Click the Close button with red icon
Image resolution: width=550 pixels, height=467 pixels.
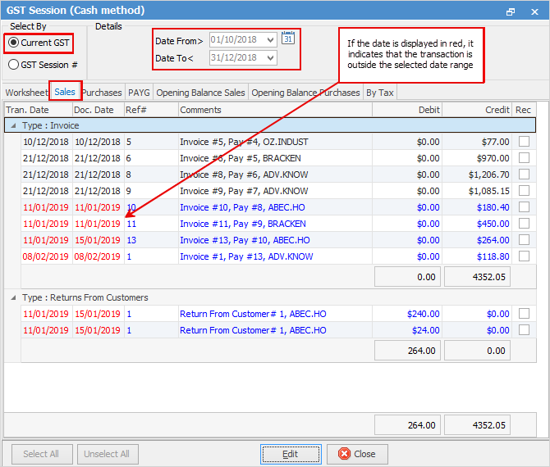(x=357, y=454)
